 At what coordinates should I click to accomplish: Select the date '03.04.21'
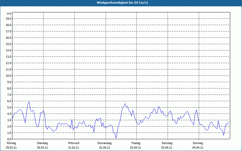coord(167,148)
